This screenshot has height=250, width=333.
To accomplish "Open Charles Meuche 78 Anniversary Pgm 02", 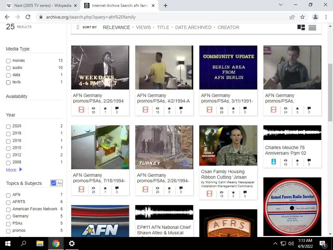I will pos(286,150).
